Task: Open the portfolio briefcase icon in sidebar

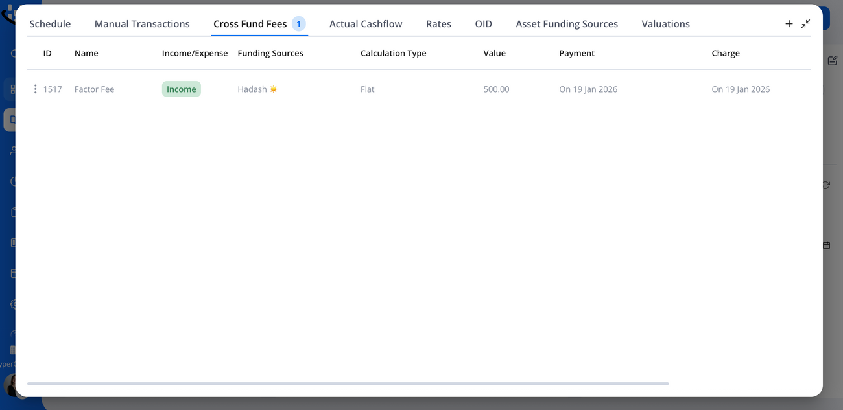Action: pos(13,212)
